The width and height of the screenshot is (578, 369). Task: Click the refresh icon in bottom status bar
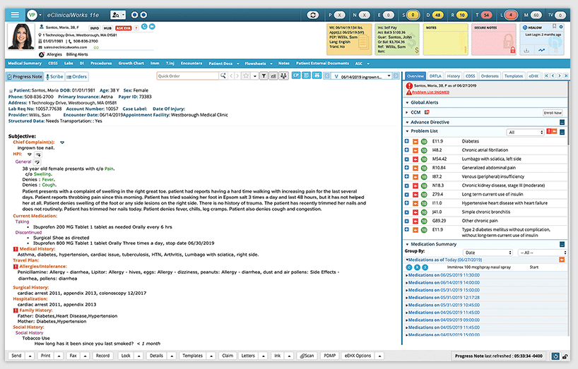click(555, 356)
